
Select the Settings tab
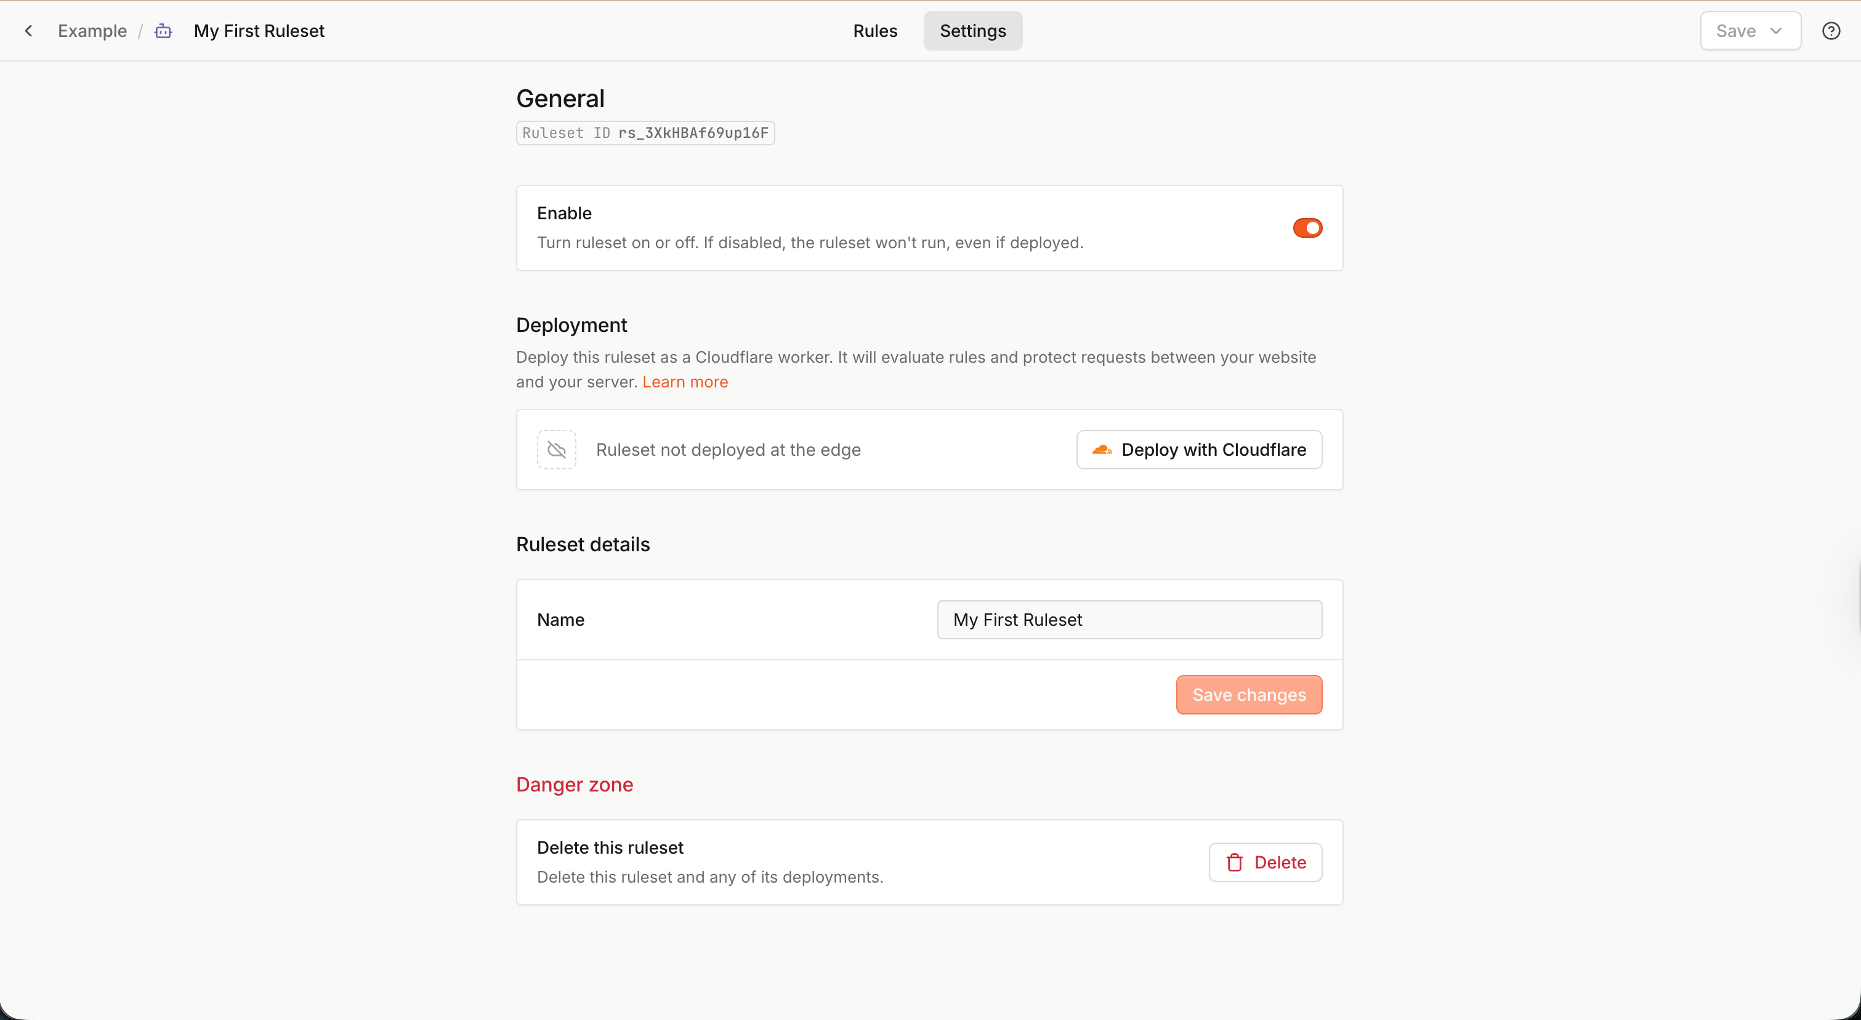click(x=972, y=31)
